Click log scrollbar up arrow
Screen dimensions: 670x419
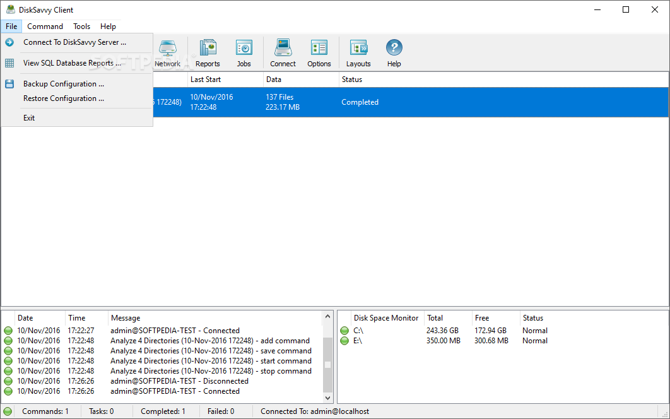point(327,316)
